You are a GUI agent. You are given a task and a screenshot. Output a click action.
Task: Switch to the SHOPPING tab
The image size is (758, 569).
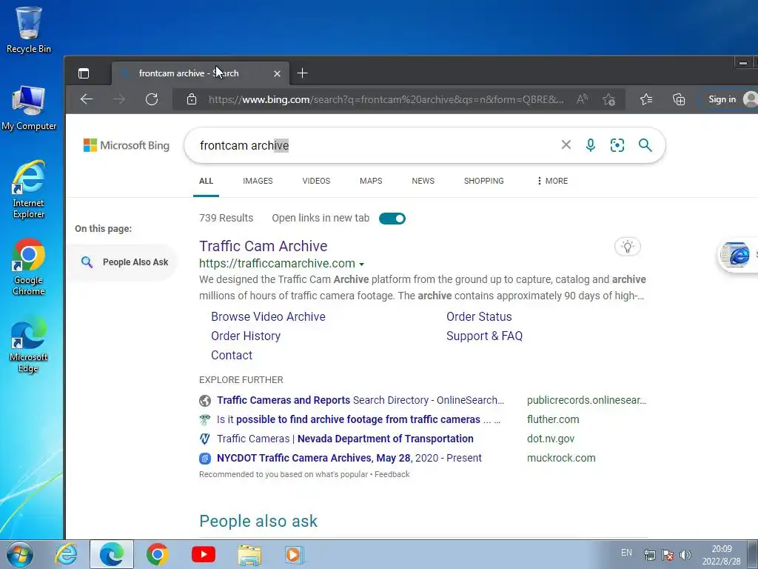[484, 181]
